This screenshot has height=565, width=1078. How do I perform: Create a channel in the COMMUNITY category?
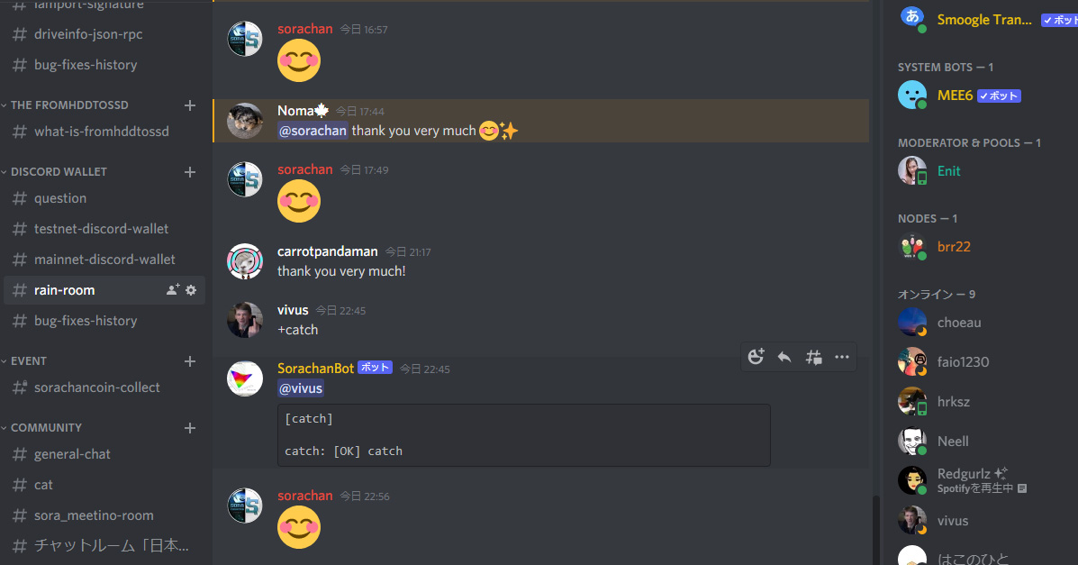(190, 428)
